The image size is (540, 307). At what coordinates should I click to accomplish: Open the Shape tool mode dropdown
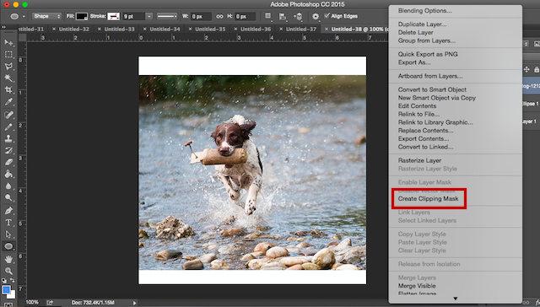tap(46, 16)
